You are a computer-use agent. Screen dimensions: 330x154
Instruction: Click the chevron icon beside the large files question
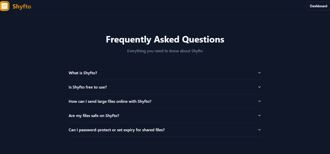point(259,101)
